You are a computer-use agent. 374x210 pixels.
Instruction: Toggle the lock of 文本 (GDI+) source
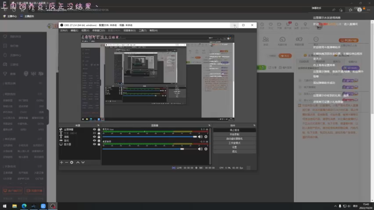99,133
